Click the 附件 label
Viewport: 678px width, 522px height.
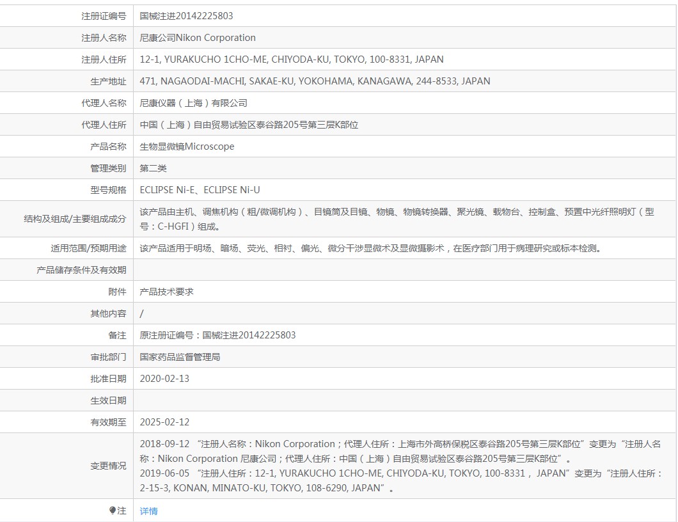tap(117, 292)
